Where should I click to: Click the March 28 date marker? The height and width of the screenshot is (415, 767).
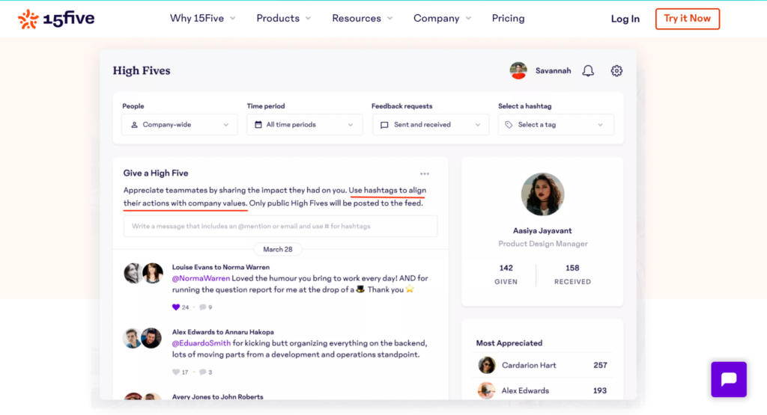(x=278, y=250)
